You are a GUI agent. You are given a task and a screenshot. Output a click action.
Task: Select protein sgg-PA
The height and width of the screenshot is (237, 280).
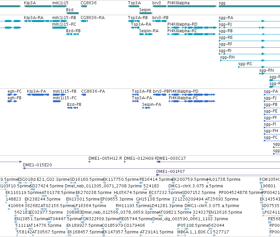click(272, 95)
